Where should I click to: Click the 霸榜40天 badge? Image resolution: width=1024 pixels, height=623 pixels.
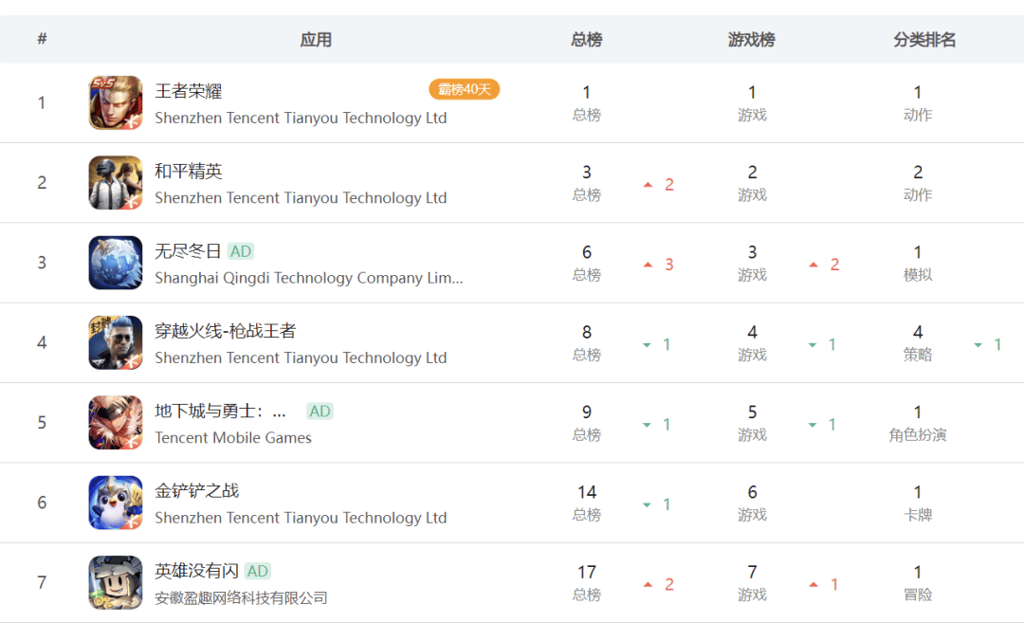pyautogui.click(x=465, y=89)
